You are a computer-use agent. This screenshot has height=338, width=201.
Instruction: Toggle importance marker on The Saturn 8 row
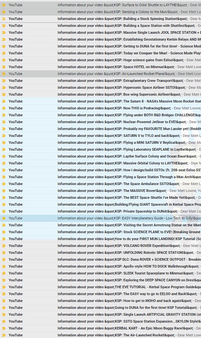[4, 101]
